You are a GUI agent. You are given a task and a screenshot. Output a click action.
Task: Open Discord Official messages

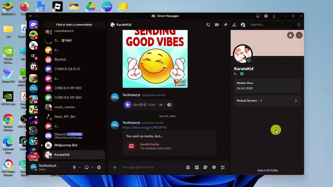click(74, 136)
